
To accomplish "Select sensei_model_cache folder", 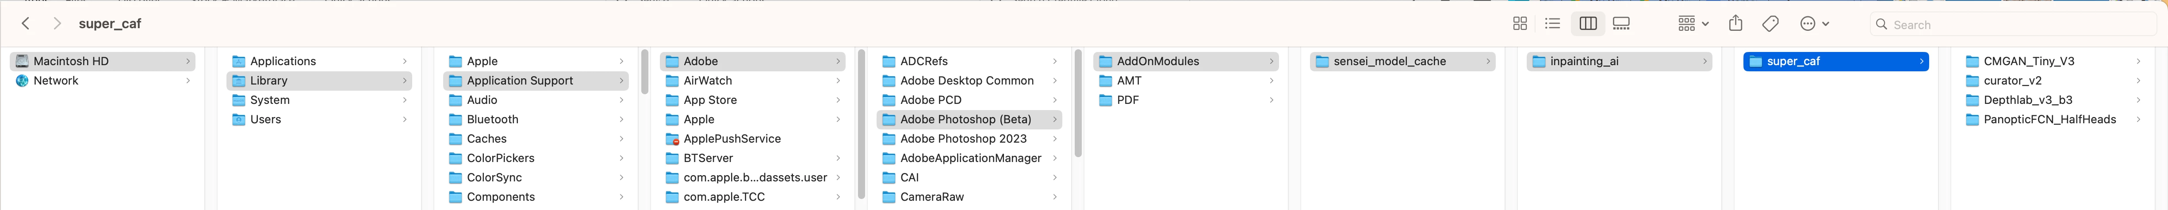I will click(1403, 61).
